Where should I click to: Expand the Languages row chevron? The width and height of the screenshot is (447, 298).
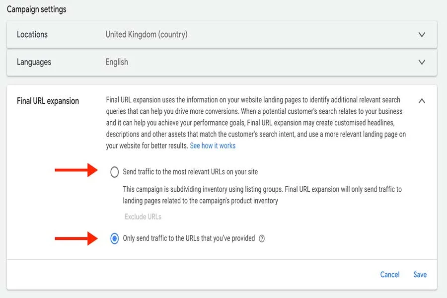[x=422, y=63]
